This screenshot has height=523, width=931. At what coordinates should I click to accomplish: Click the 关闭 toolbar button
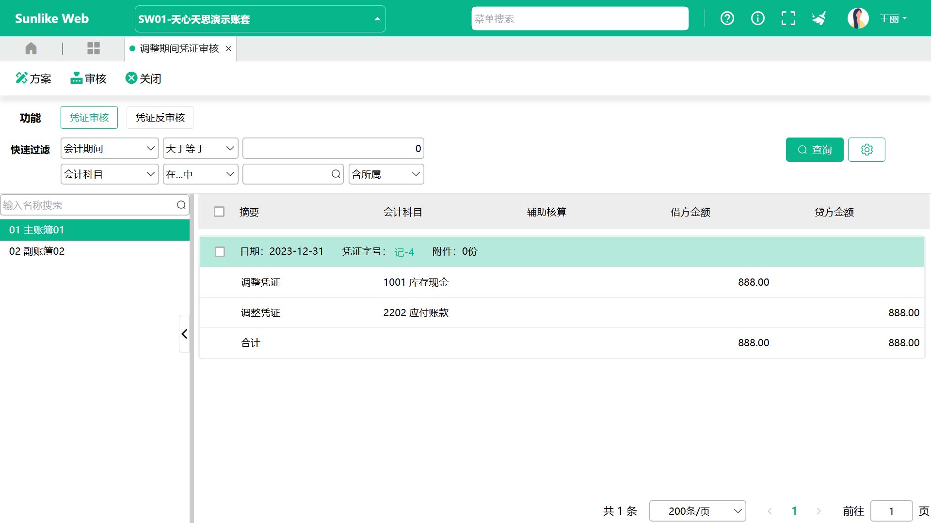[x=144, y=78]
